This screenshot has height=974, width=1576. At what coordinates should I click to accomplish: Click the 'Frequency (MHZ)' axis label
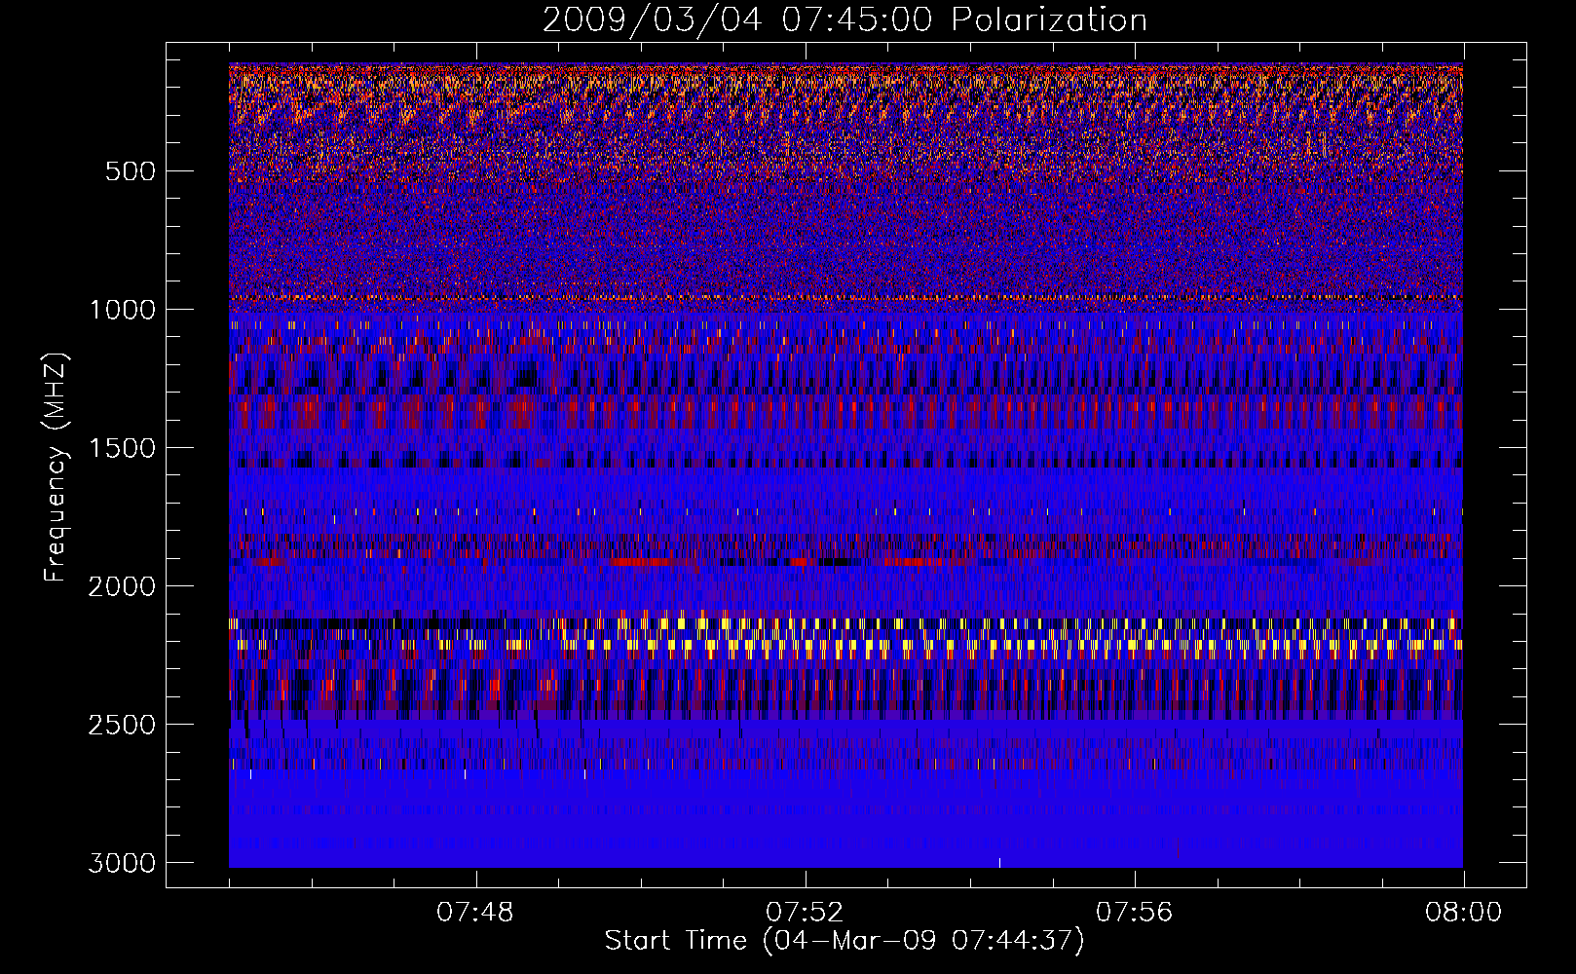pos(56,468)
